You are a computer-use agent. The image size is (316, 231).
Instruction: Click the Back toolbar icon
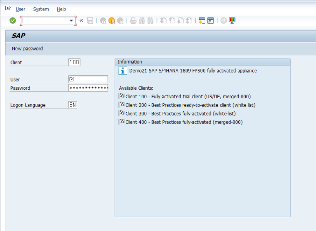point(103,20)
